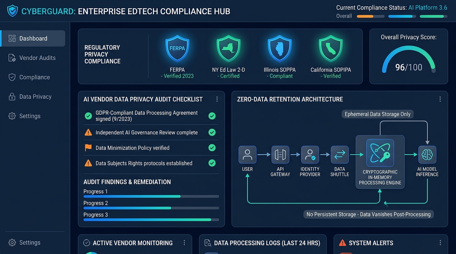Click the orange flag icon beside Data Minimization Policy
The height and width of the screenshot is (254, 456).
(88, 148)
